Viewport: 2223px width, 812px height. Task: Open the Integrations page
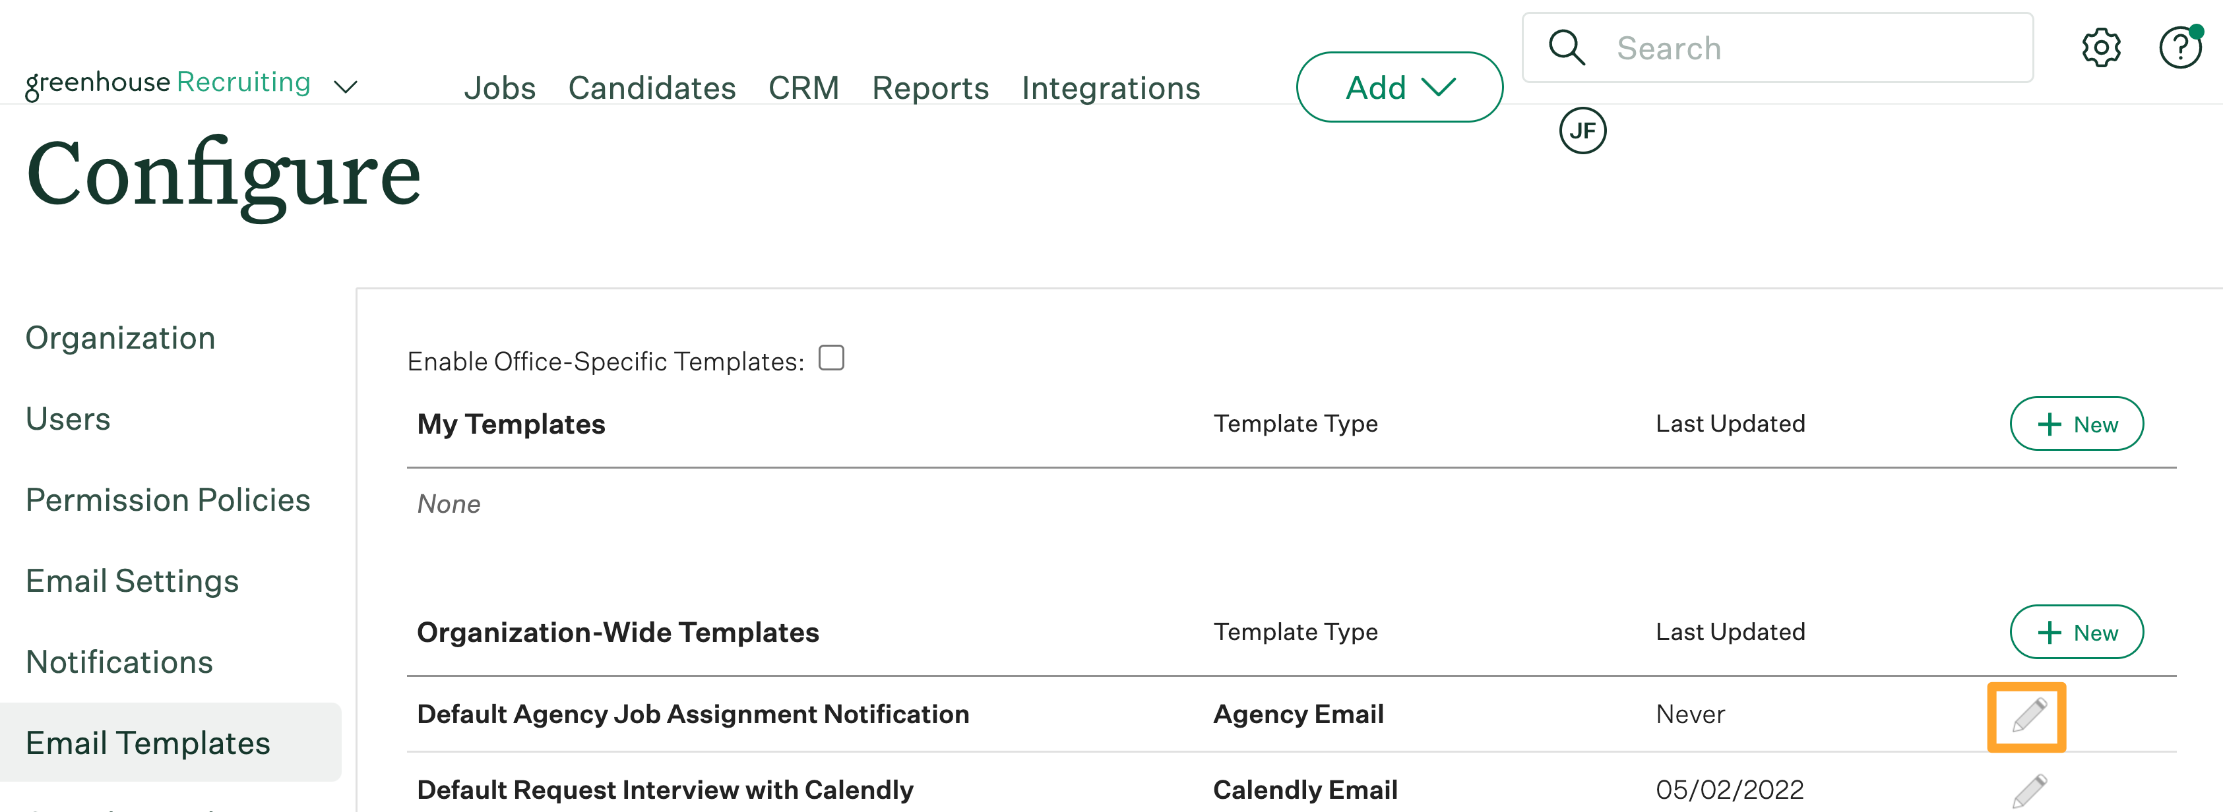tap(1111, 87)
